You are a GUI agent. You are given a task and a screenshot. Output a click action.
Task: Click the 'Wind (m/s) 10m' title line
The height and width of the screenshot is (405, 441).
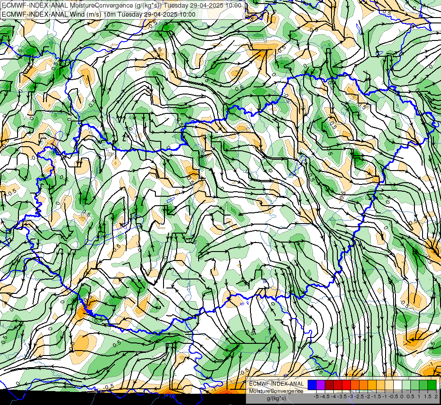tap(99, 14)
